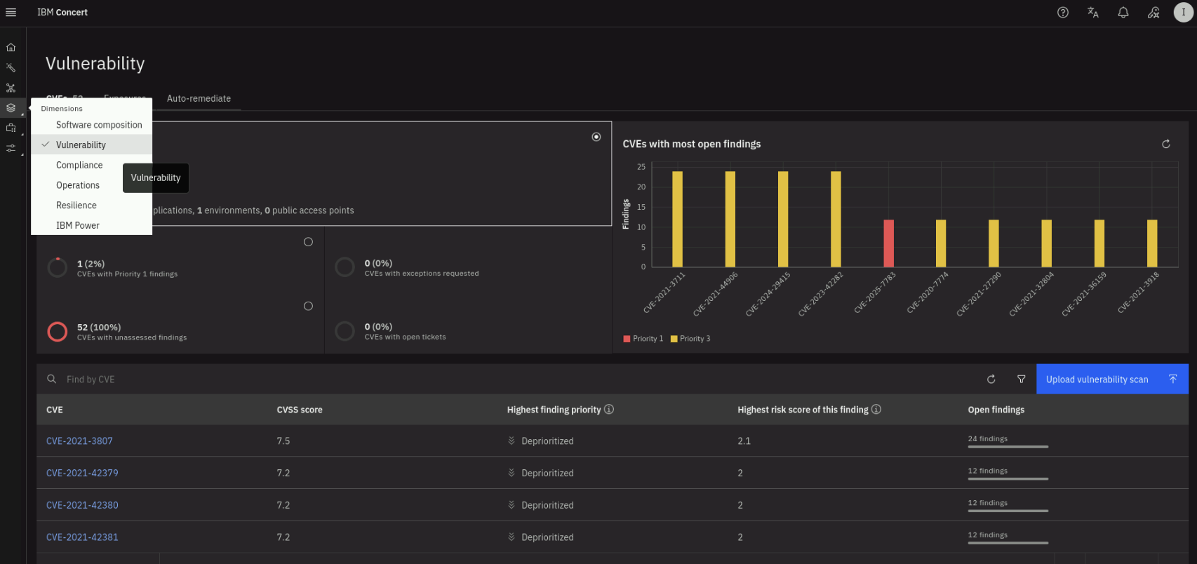
Task: Click the Help question mark icon
Action: [1063, 13]
